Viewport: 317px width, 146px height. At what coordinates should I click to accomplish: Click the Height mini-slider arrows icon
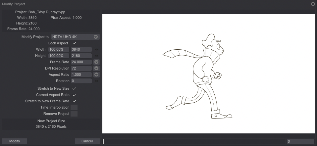click(x=96, y=56)
